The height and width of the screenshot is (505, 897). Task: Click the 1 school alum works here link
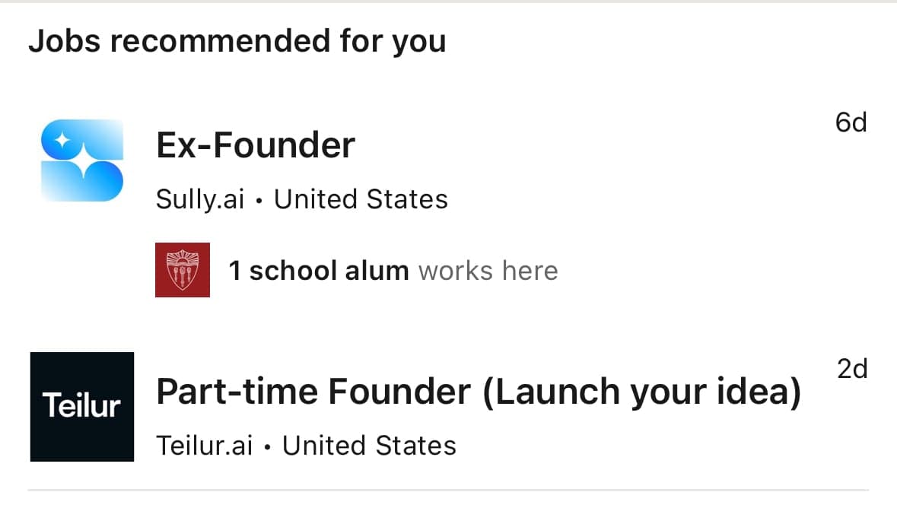[x=393, y=270]
